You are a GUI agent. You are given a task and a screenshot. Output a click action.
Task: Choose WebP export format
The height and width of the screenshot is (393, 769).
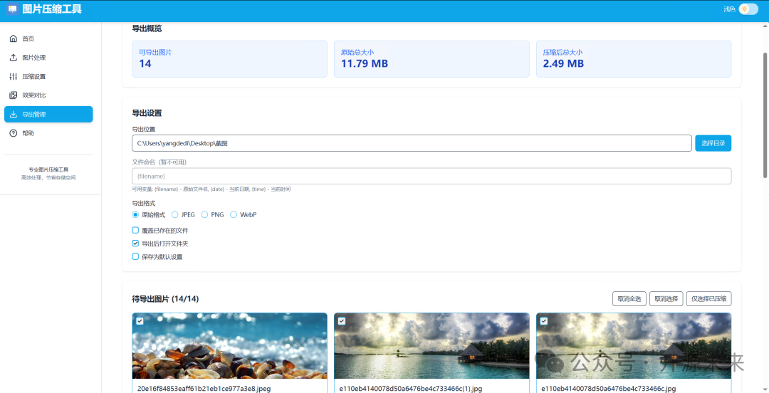(234, 214)
